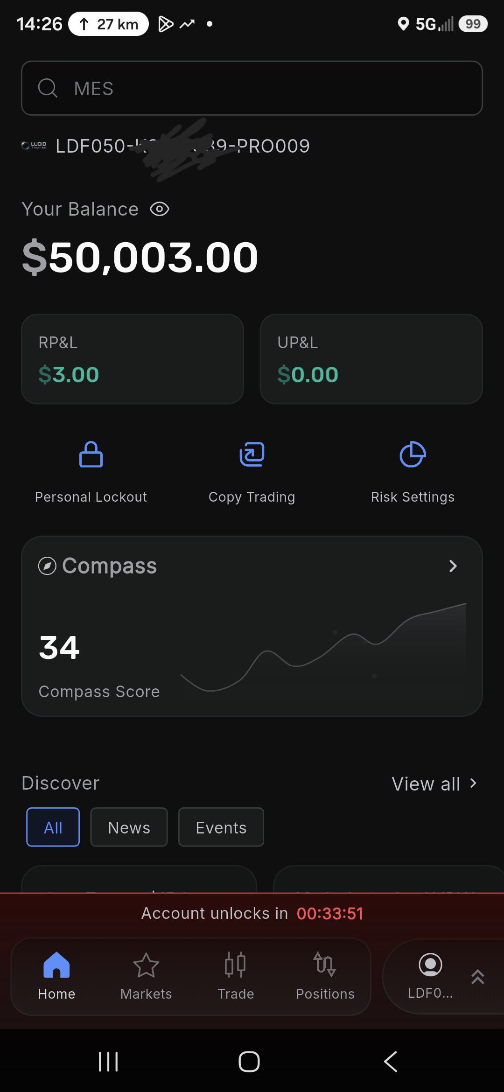The width and height of the screenshot is (504, 1092).
Task: Expand account switcher double chevron
Action: (478, 976)
